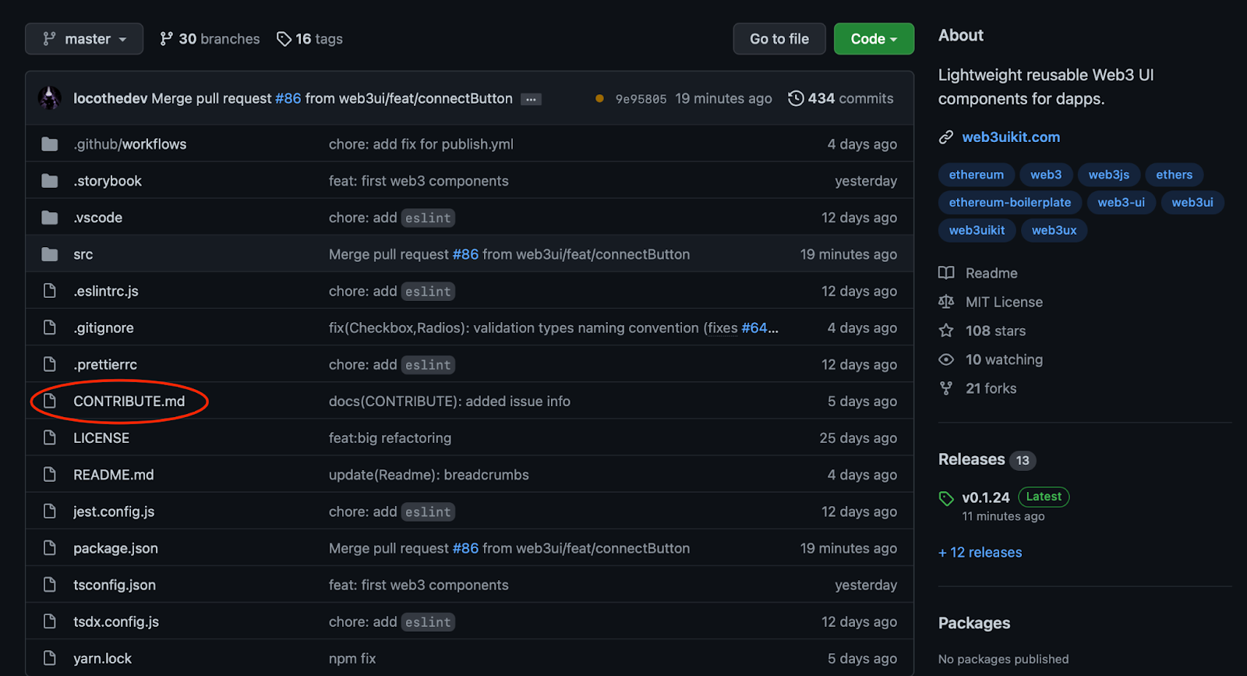Viewport: 1247px width, 676px height.
Task: Click the file icon for CONTRIBUTE.md
Action: pyautogui.click(x=50, y=401)
